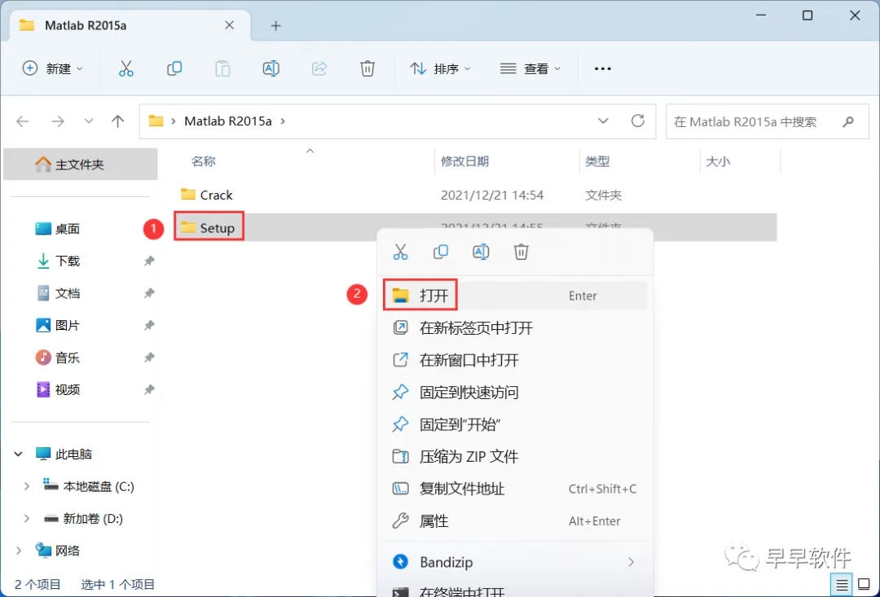
Task: Unpin 下载 using its pin icon
Action: [x=149, y=261]
